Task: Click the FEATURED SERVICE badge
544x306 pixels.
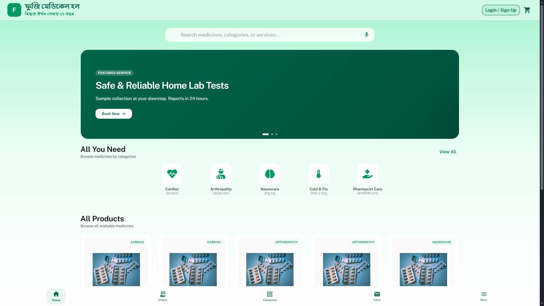Action: click(x=114, y=73)
